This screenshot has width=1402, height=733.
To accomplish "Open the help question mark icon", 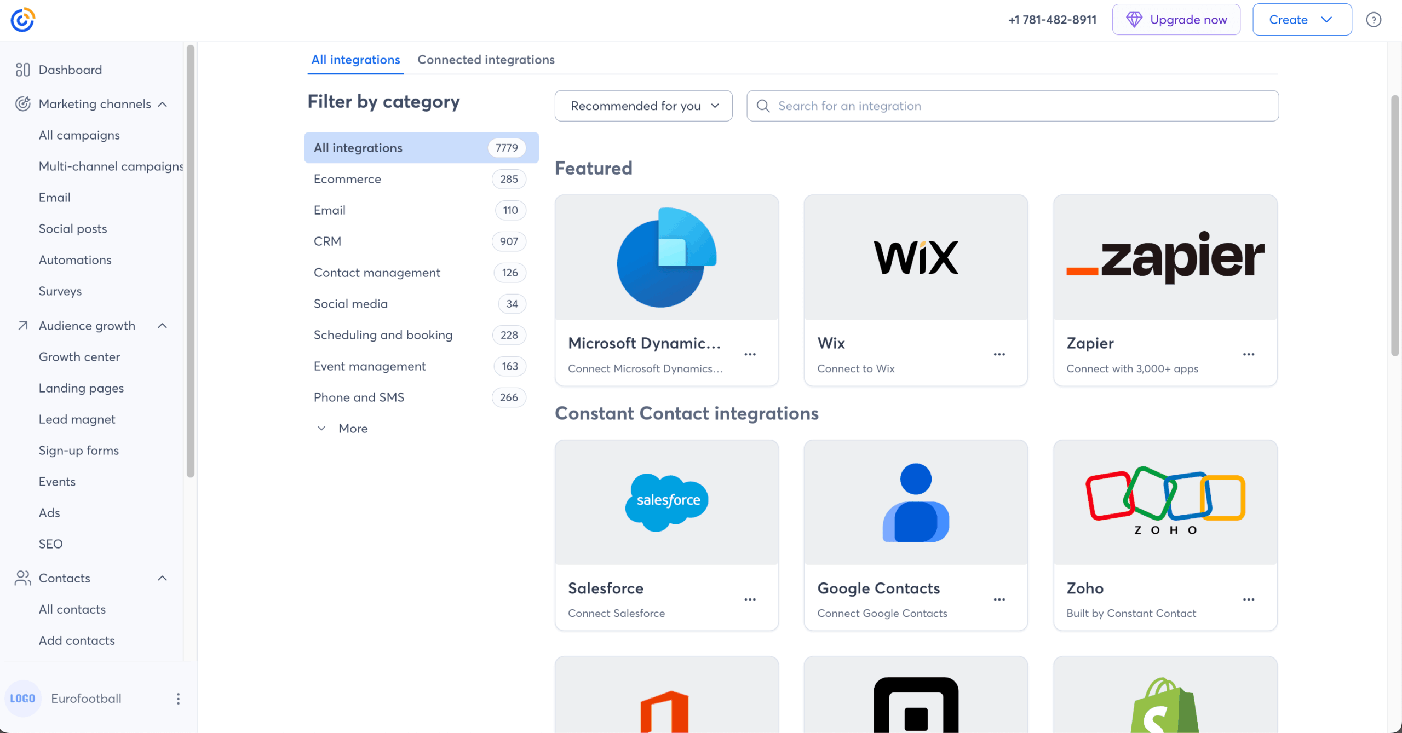I will coord(1374,20).
